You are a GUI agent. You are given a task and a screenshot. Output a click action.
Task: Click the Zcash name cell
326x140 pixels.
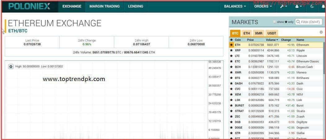click(x=300, y=117)
